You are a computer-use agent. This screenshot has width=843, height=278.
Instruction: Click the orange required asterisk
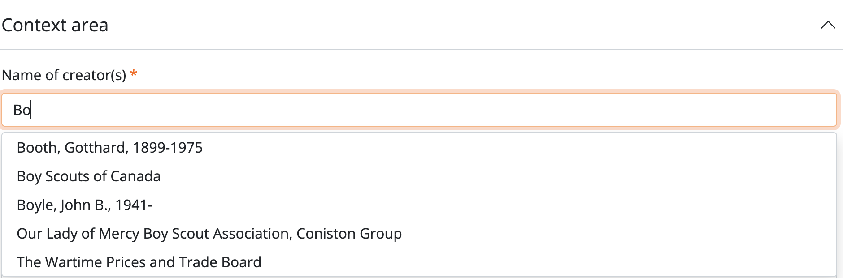click(134, 74)
